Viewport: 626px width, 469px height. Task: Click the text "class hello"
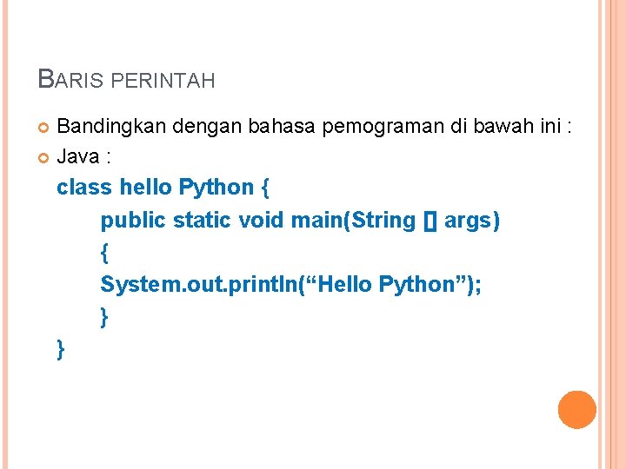coord(113,188)
